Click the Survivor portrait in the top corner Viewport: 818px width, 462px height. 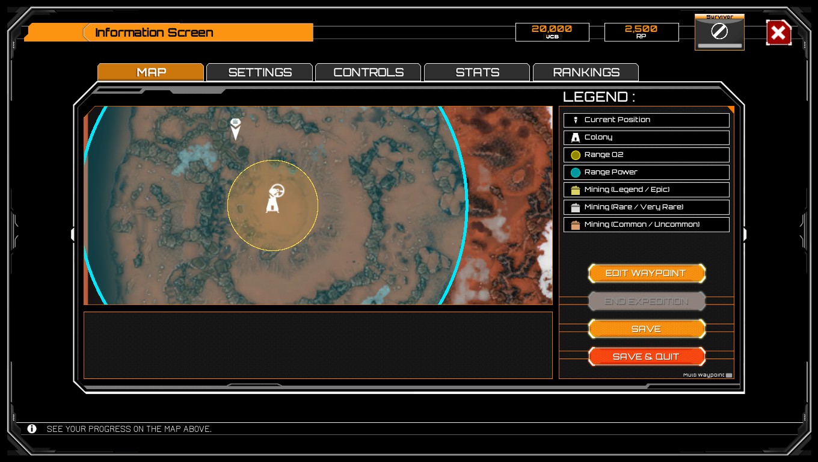point(719,32)
